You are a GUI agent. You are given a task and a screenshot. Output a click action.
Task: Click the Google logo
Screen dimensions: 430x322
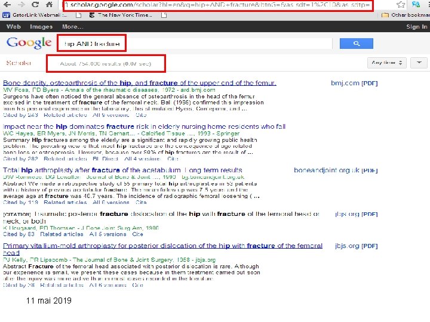(x=29, y=43)
